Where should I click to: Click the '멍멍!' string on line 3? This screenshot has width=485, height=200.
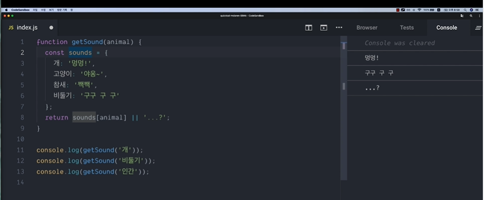[82, 64]
